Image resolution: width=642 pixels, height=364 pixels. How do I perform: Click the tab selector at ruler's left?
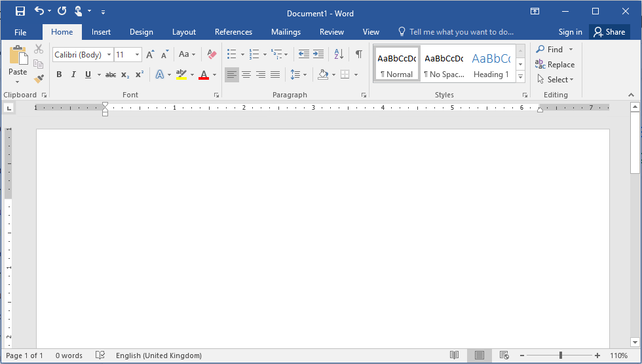9,108
